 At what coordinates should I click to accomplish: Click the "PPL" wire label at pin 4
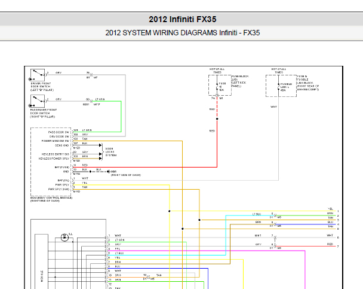118,249
